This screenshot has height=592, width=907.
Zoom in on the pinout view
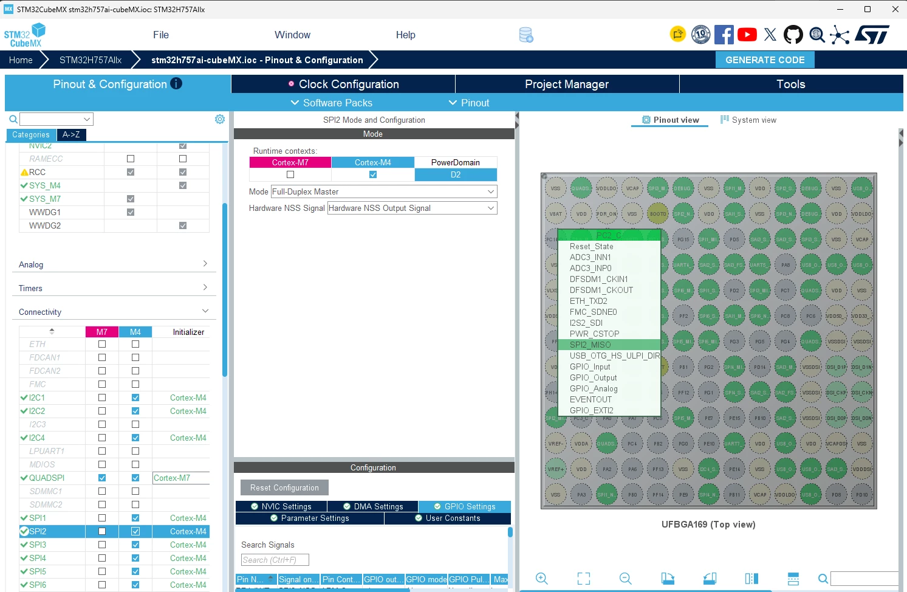coord(541,579)
